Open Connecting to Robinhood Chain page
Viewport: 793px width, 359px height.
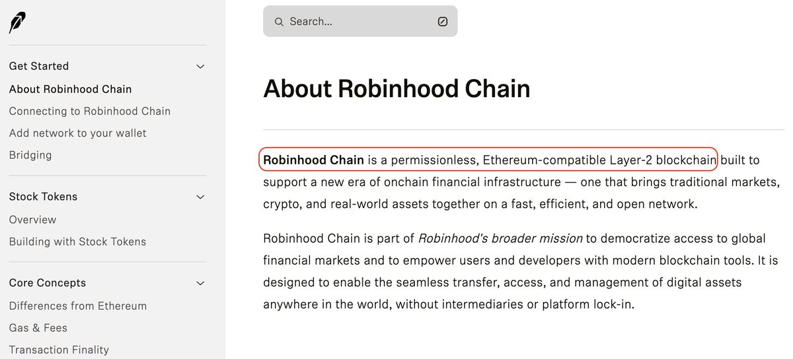90,111
